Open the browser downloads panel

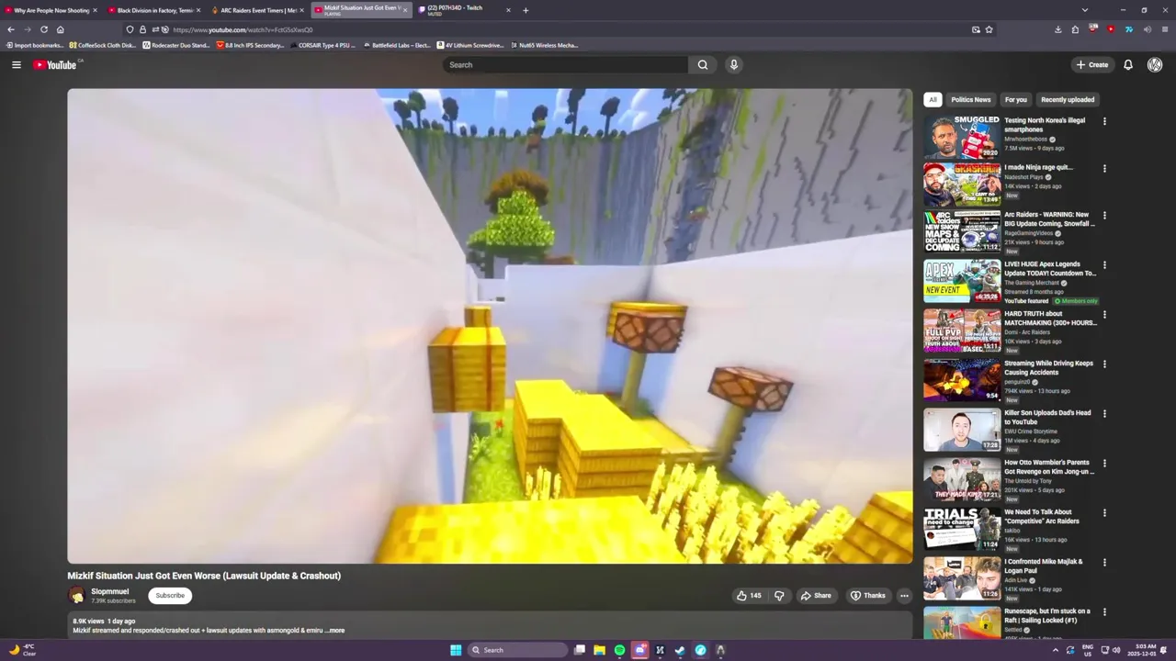point(1057,29)
